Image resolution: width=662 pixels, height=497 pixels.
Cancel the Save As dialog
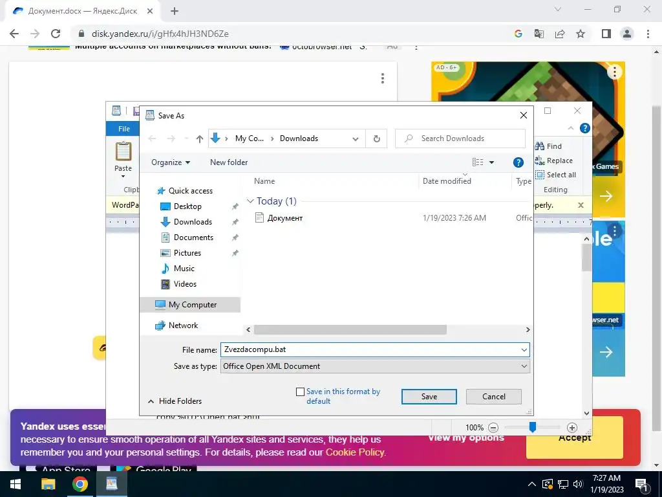[493, 397]
